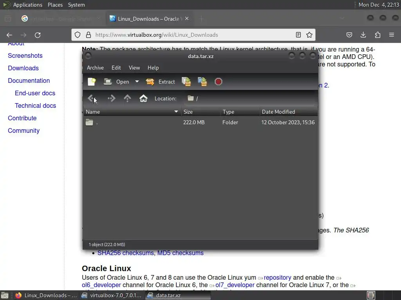Image resolution: width=401 pixels, height=300 pixels.
Task: Click the browser tab list icon
Action: (x=342, y=19)
